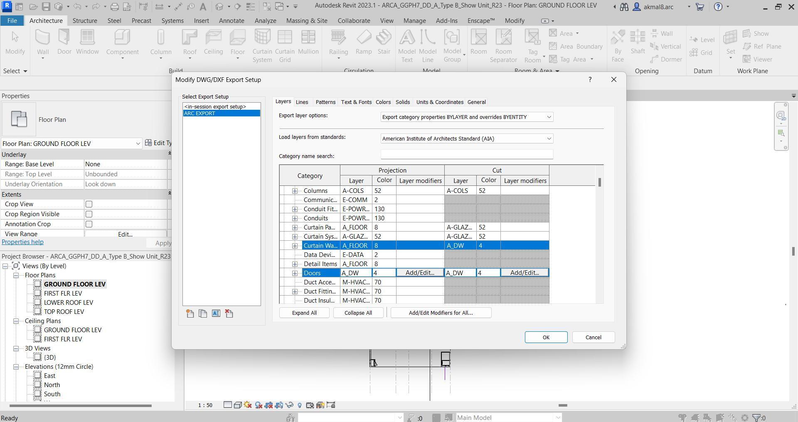Click OK to confirm export setup
The width and height of the screenshot is (798, 422).
pos(546,337)
